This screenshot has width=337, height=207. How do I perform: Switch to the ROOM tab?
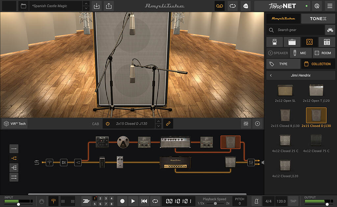point(324,53)
